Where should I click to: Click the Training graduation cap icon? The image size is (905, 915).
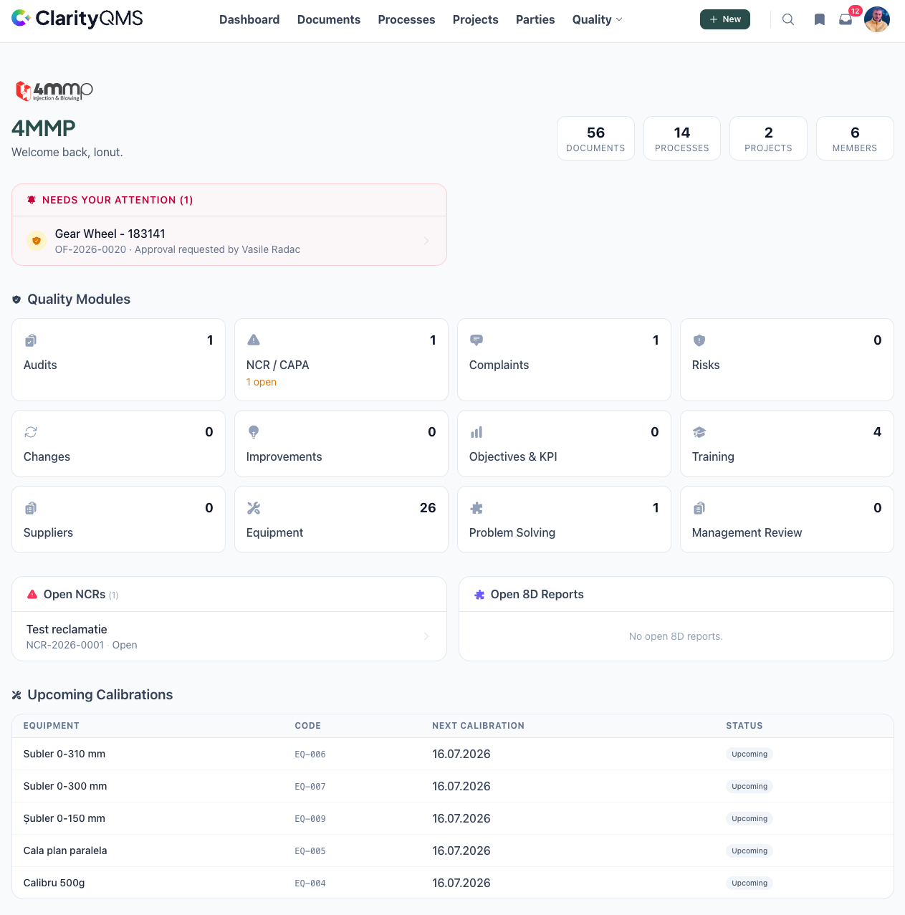[x=699, y=432]
